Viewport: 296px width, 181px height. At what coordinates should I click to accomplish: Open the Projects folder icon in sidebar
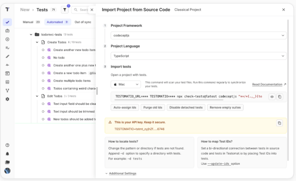point(7,162)
